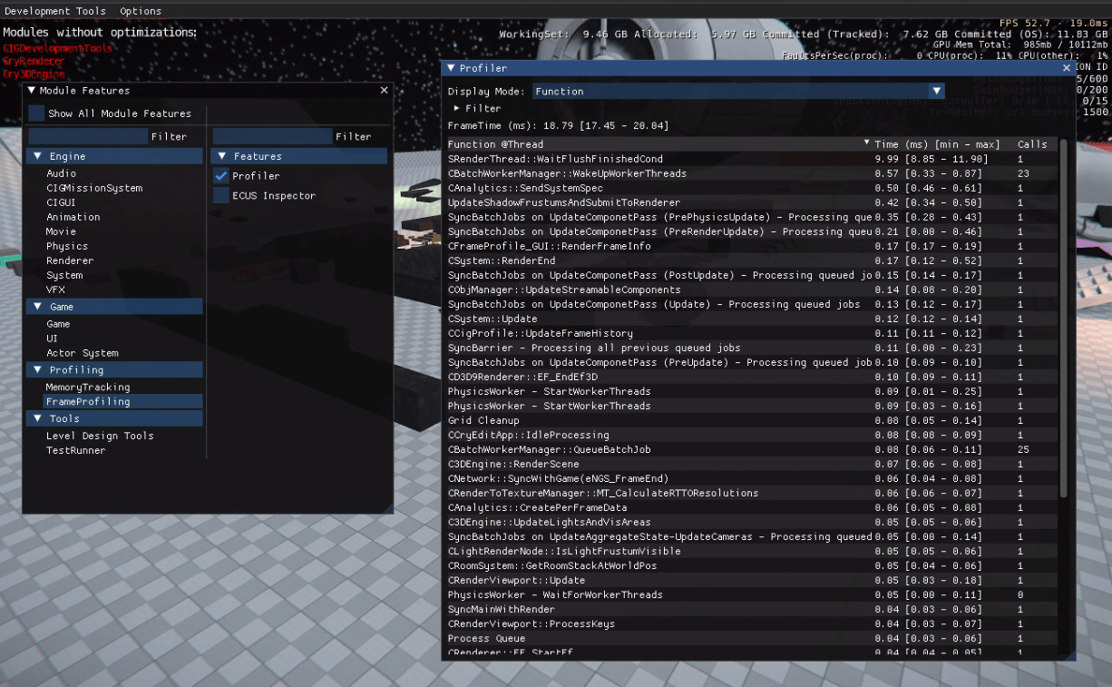Collapse the Profiler panel via its title triangle
Viewport: 1112px width, 687px height.
451,68
